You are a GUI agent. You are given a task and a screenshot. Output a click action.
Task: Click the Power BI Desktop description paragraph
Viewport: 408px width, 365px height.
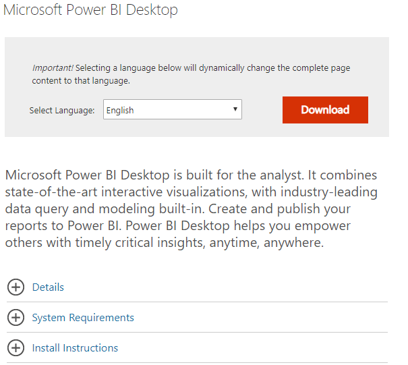coord(192,208)
